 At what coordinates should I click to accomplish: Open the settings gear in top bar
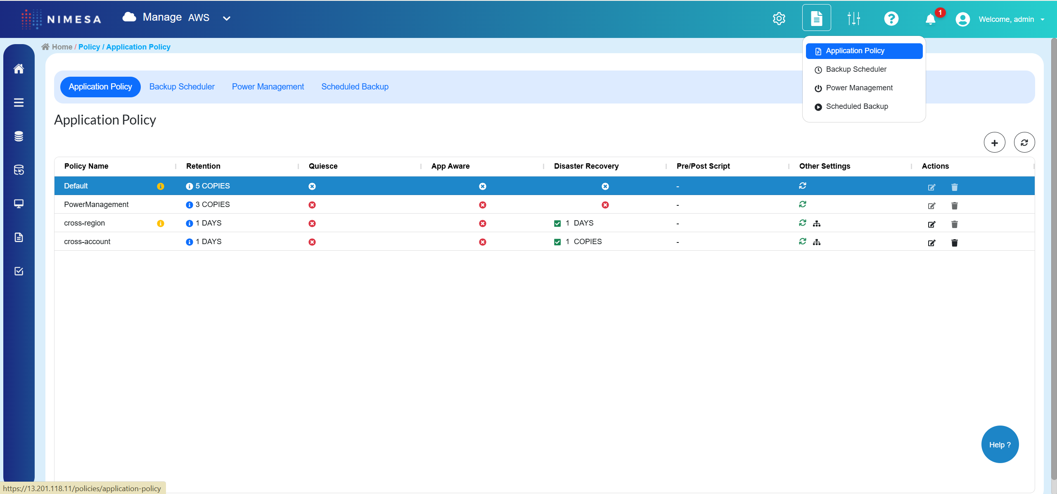click(x=779, y=19)
